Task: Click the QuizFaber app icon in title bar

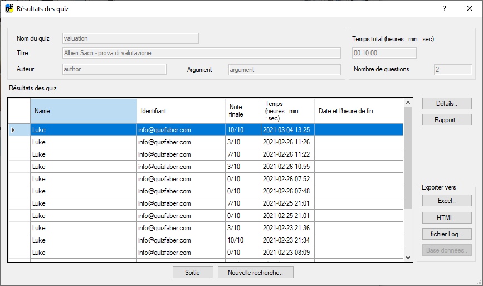Action: click(x=9, y=9)
